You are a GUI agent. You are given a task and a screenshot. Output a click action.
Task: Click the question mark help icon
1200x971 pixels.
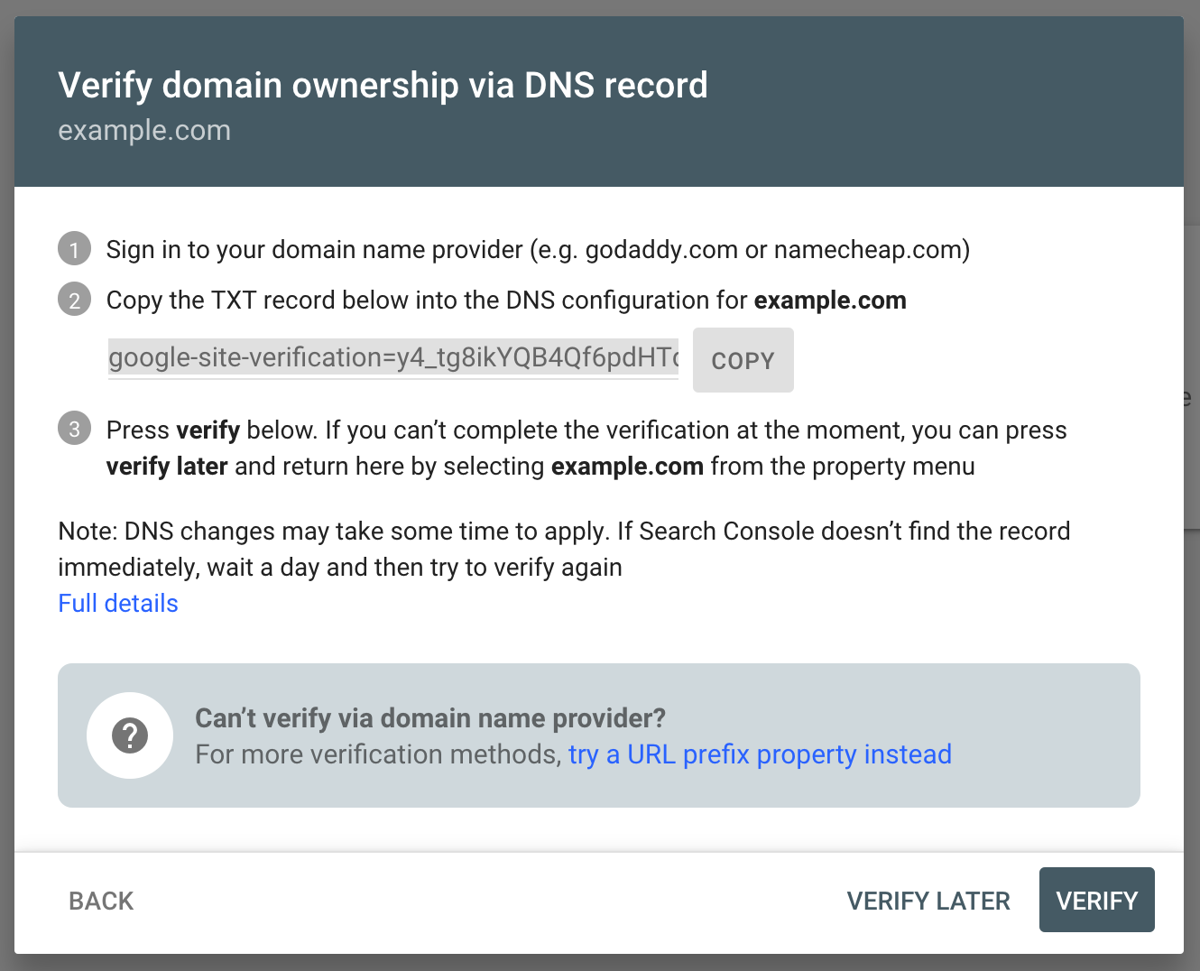(x=130, y=735)
